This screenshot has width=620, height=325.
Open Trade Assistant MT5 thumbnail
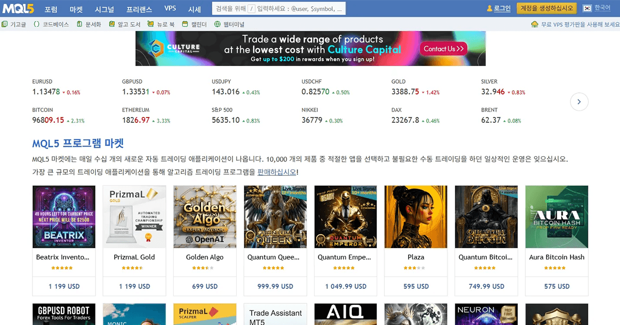pos(275,314)
